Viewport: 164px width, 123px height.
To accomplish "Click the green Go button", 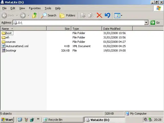I will pos(155,23).
